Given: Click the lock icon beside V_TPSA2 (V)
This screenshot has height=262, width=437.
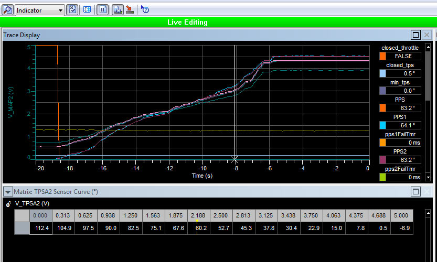Looking at the screenshot, I should 8,204.
